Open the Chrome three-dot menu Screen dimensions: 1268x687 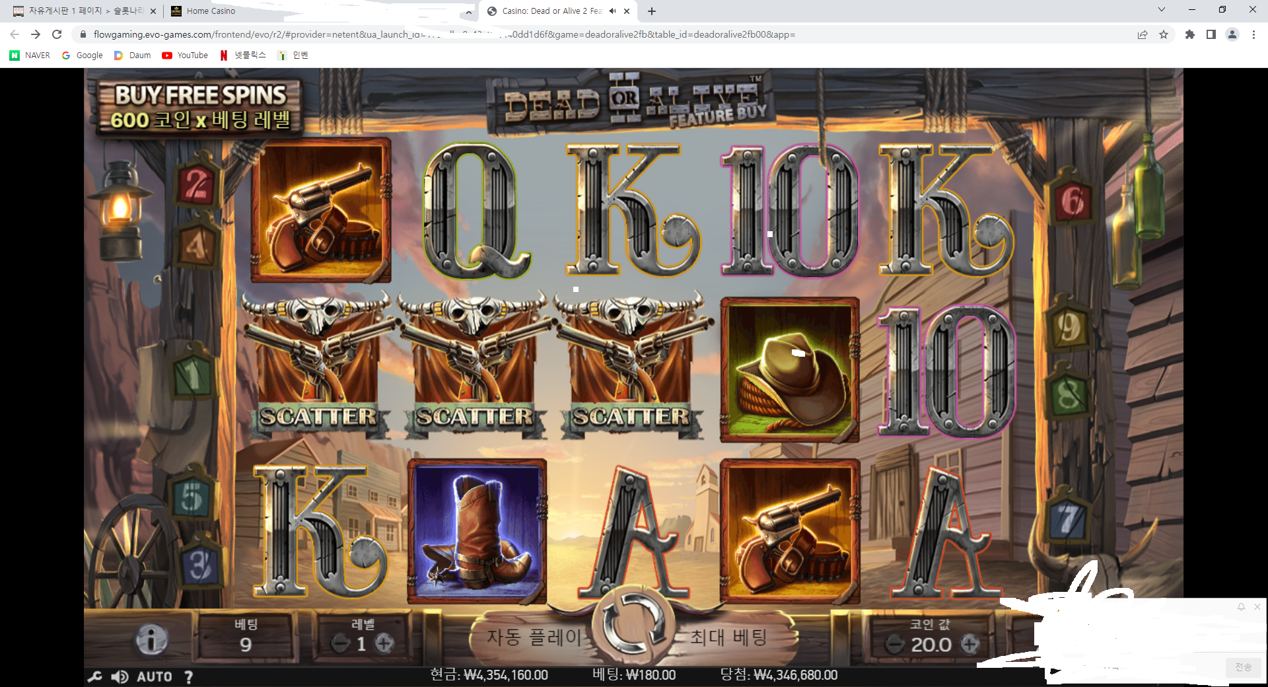(x=1253, y=34)
